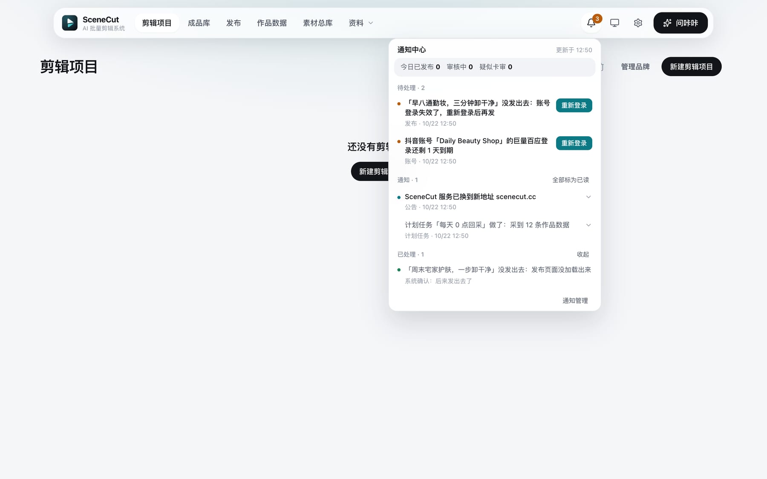Expand the 资料 dropdown menu
This screenshot has width=767, height=479.
coord(360,23)
